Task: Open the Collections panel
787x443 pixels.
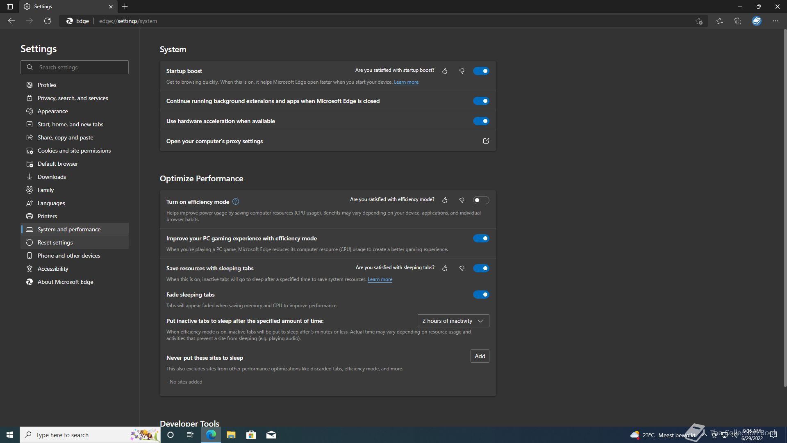Action: pyautogui.click(x=738, y=21)
